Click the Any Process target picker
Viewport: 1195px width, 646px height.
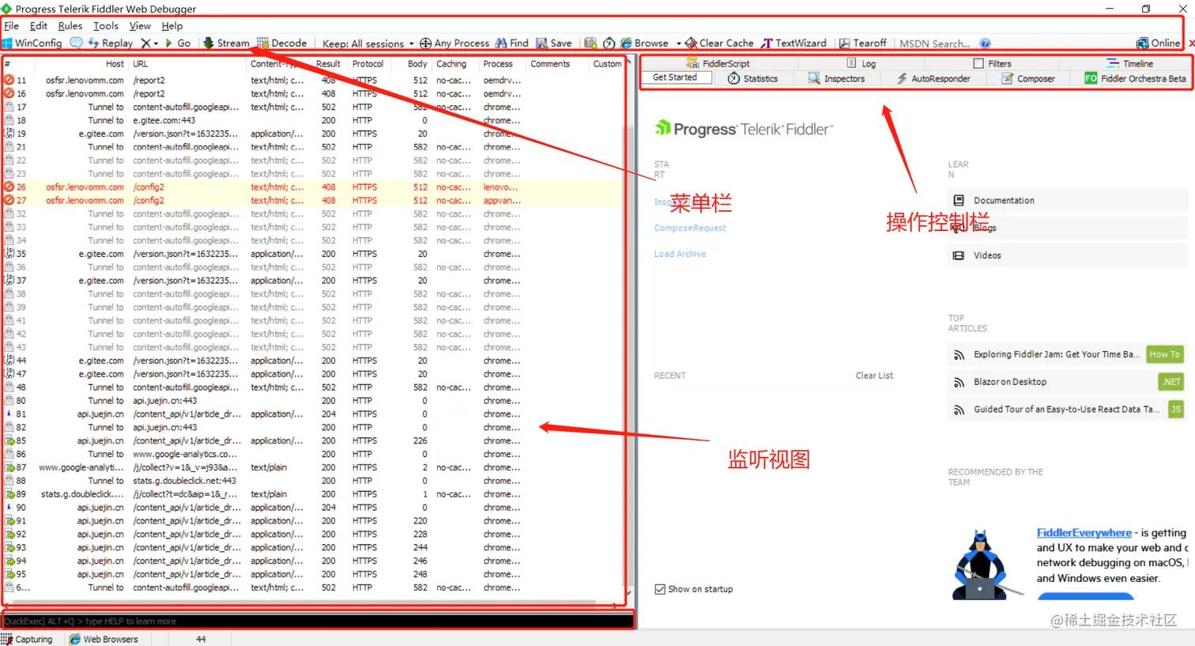pyautogui.click(x=454, y=43)
